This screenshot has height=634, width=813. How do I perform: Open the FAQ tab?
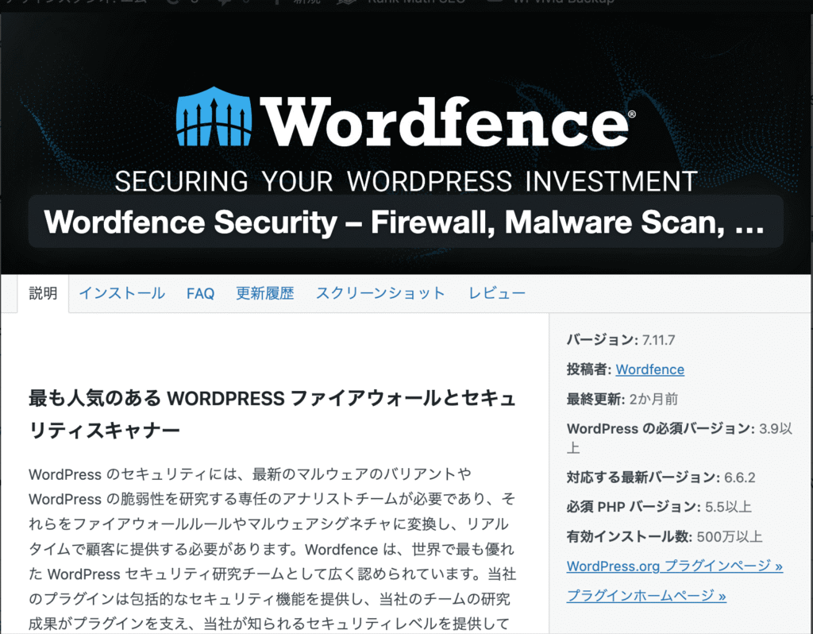click(x=200, y=294)
